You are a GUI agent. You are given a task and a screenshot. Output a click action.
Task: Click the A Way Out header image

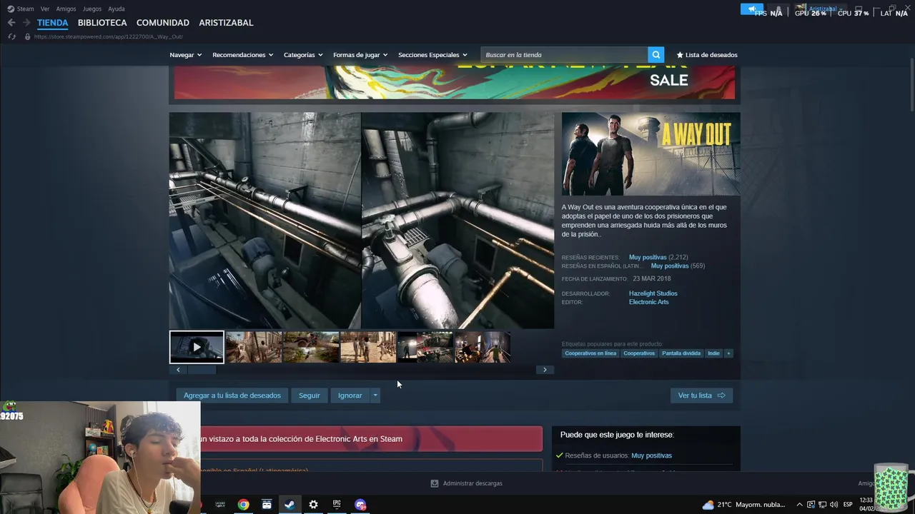pyautogui.click(x=651, y=153)
